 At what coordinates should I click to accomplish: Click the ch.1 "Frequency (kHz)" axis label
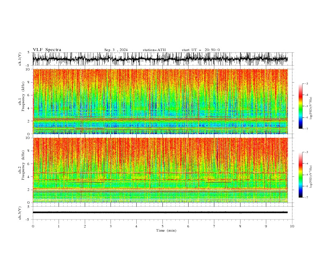pyautogui.click(x=23, y=96)
